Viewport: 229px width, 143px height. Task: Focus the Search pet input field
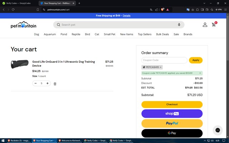(x=118, y=25)
